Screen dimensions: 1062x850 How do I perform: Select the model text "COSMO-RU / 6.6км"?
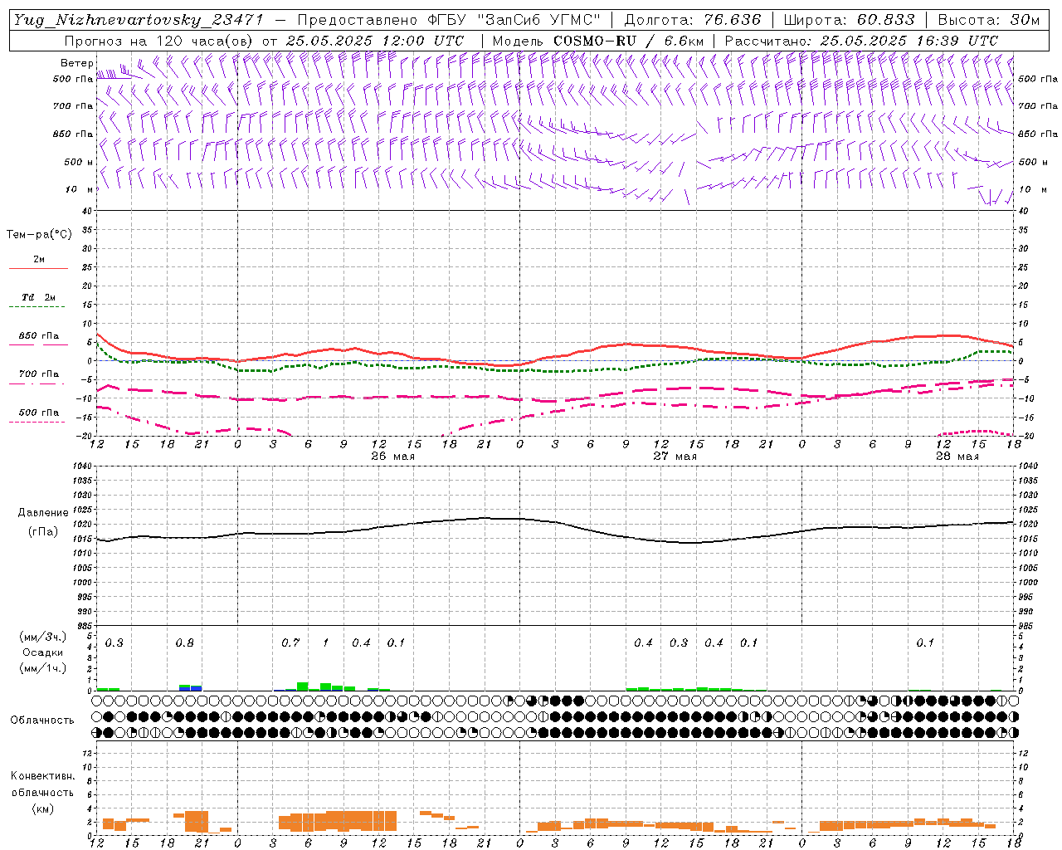coord(629,41)
